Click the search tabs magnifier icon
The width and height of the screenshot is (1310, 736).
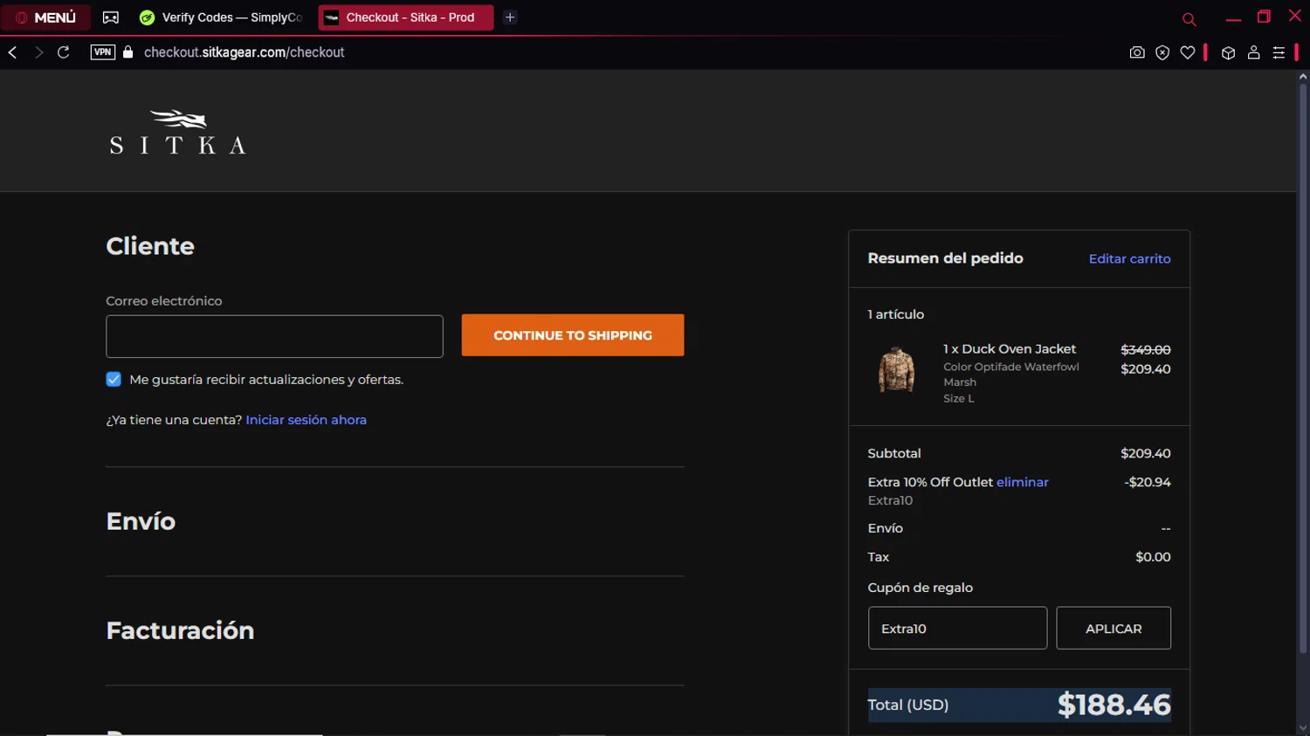click(1189, 18)
